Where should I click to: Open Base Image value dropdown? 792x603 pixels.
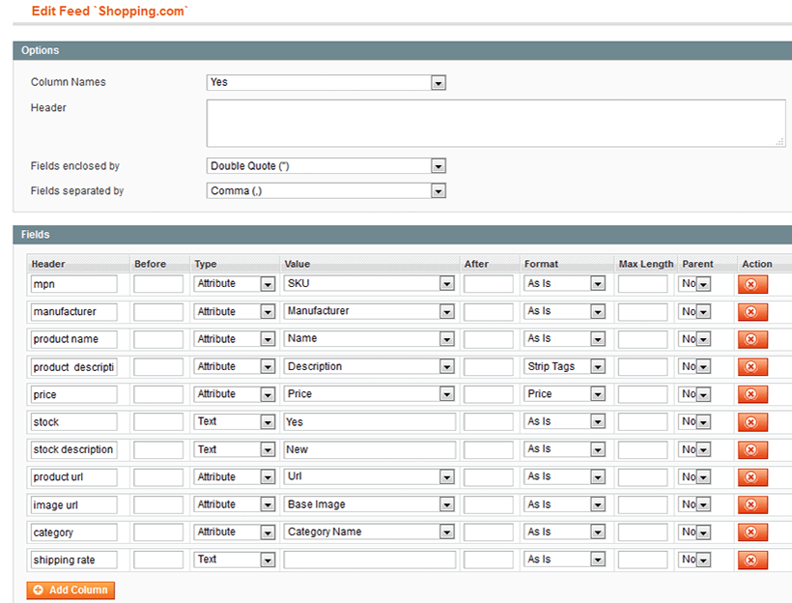click(x=369, y=503)
